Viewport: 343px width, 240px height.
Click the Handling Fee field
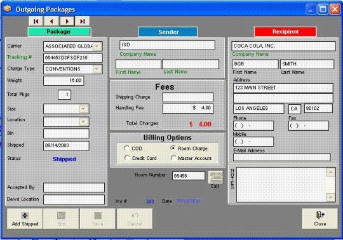(188, 108)
